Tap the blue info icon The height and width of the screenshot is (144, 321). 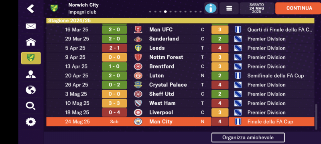(211, 8)
